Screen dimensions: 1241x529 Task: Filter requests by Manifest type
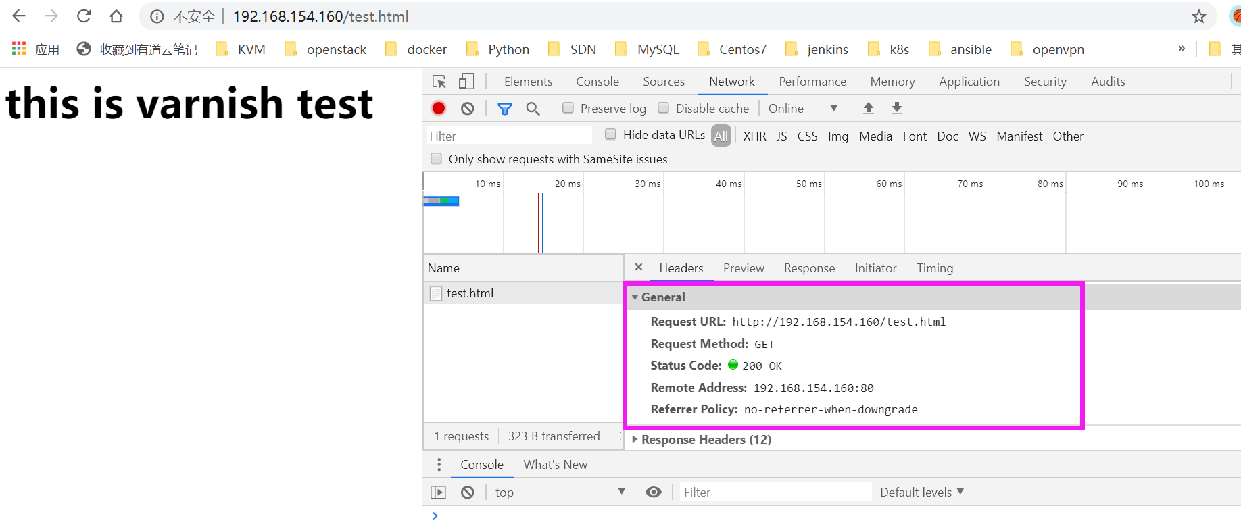point(1019,136)
